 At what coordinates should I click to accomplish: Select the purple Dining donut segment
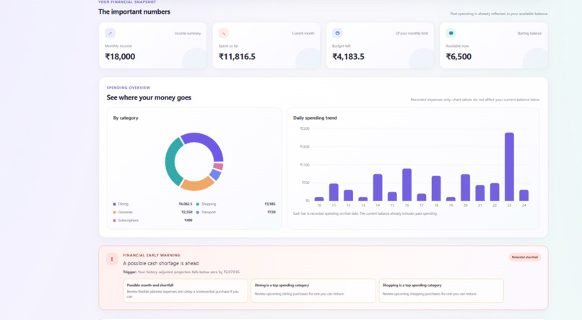point(207,142)
